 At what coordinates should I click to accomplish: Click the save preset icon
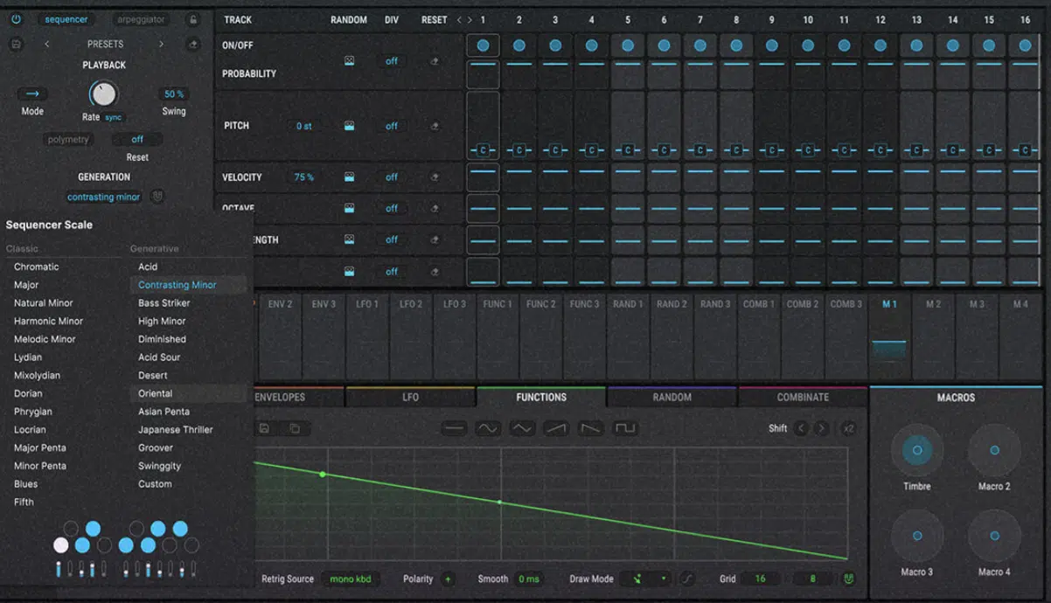15,44
